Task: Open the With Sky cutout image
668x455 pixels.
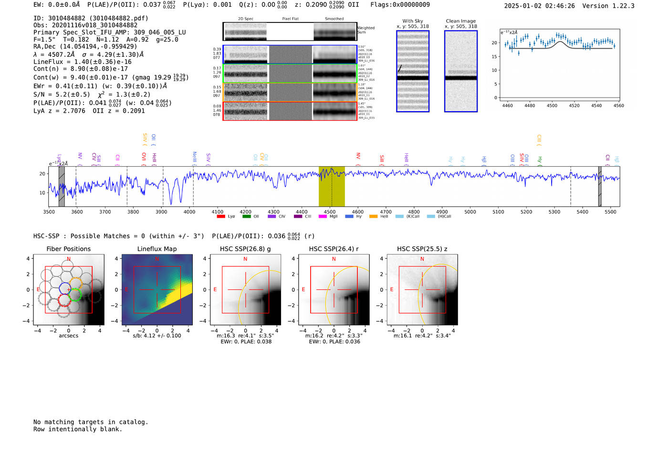Action: coord(413,71)
